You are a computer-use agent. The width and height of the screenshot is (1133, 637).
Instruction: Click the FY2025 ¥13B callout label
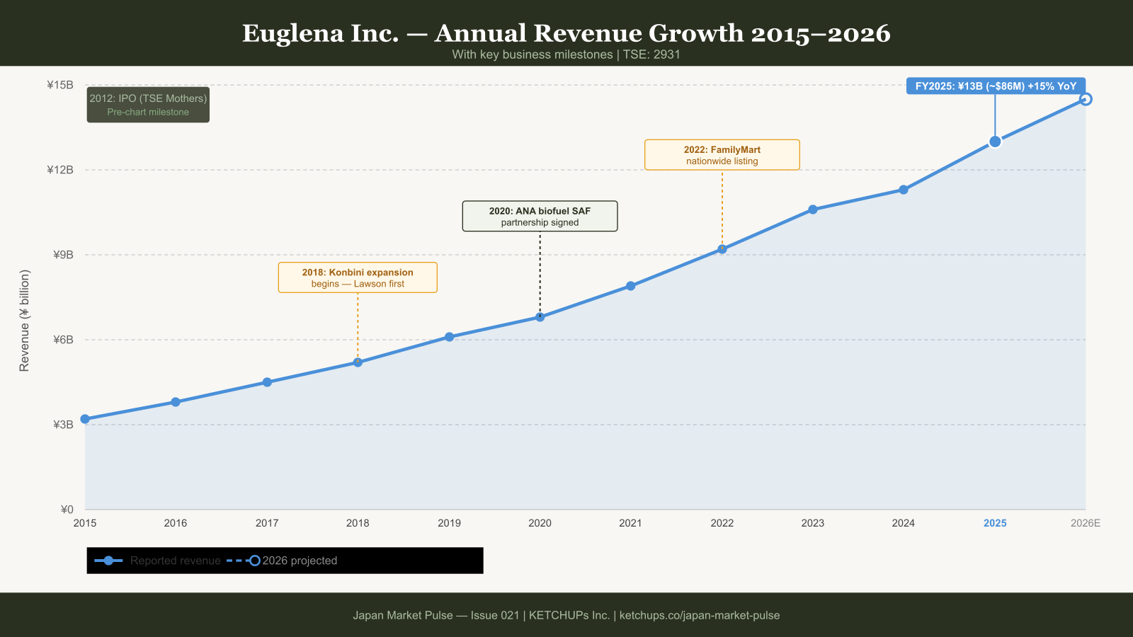996,86
